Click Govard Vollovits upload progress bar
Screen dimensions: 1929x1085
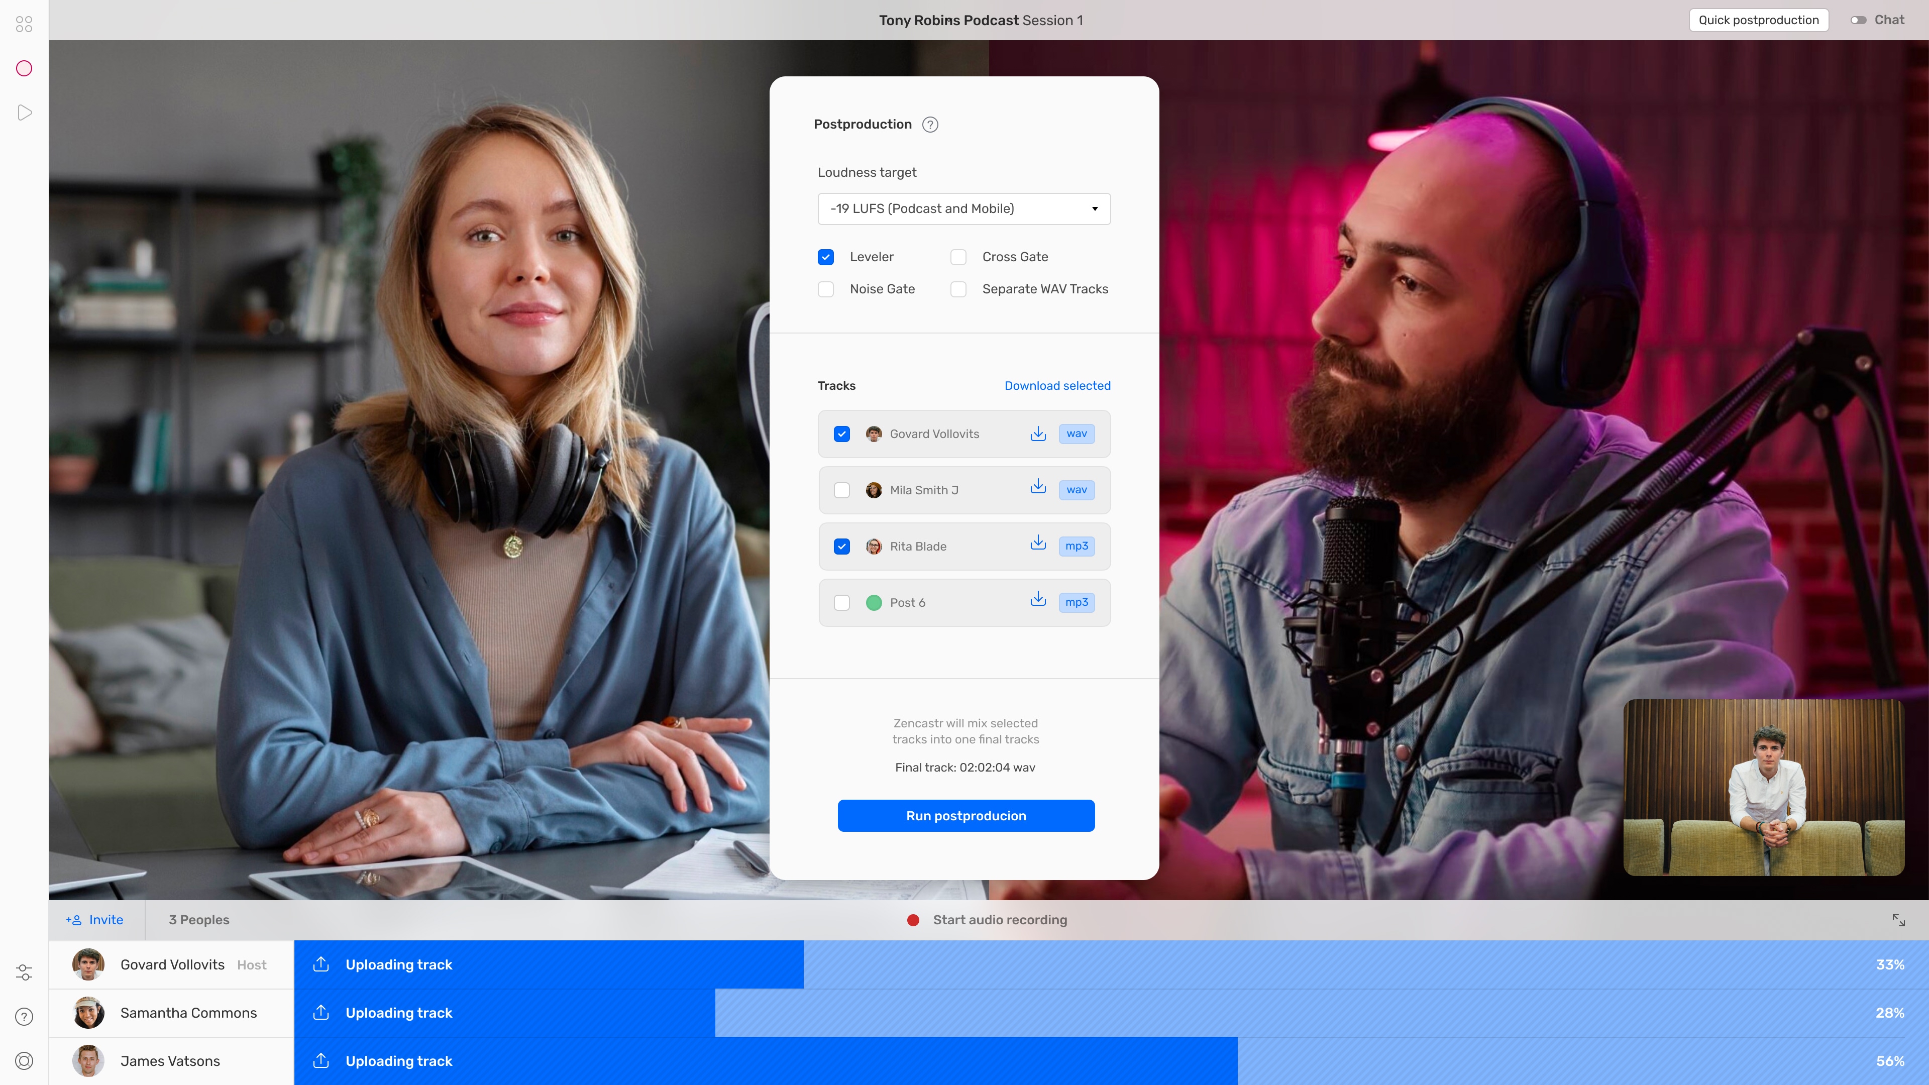click(1111, 964)
